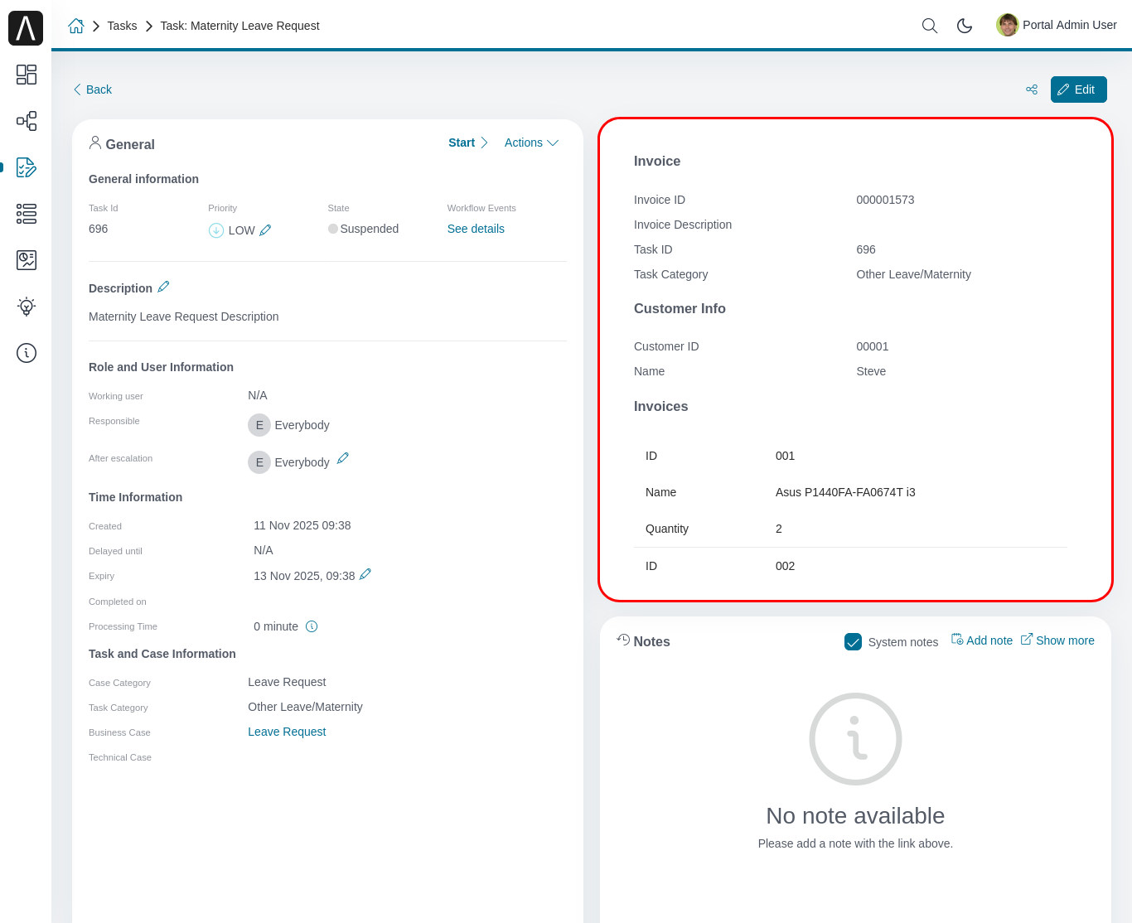Expand the breadcrumb chevron after Tasks
This screenshot has width=1132, height=923.
(x=148, y=26)
